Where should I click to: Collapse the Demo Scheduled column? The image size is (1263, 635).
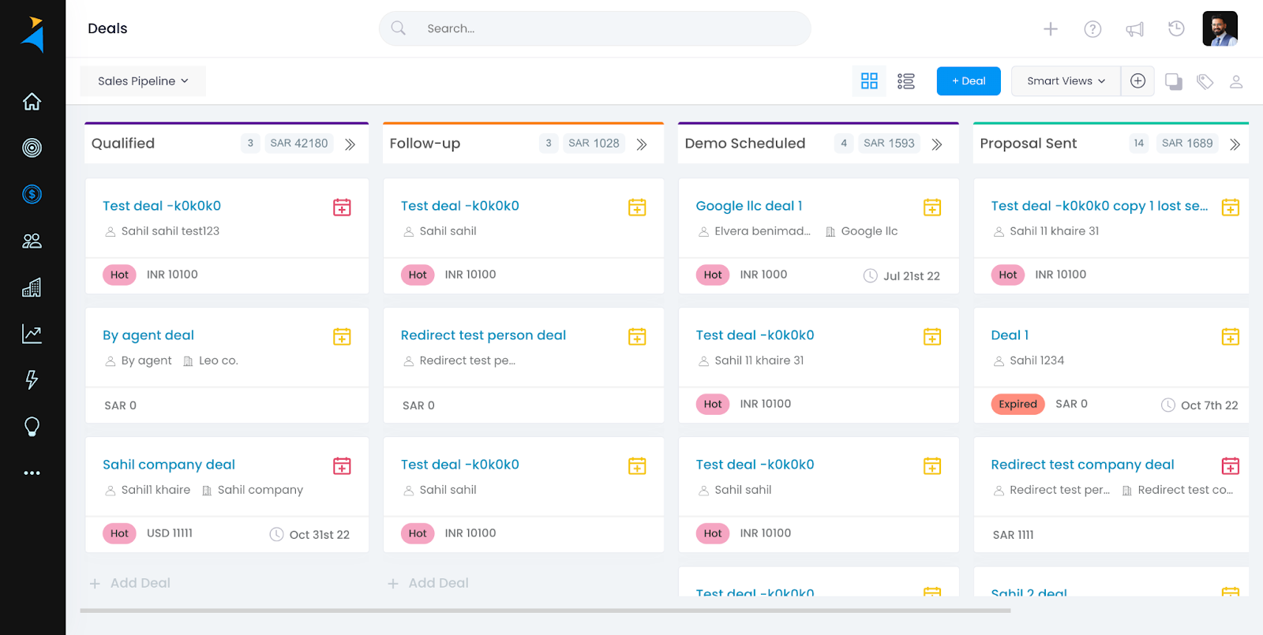[937, 144]
